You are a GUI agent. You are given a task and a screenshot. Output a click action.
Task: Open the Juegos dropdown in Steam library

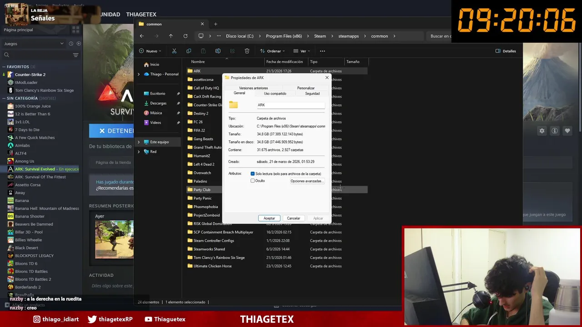point(34,44)
